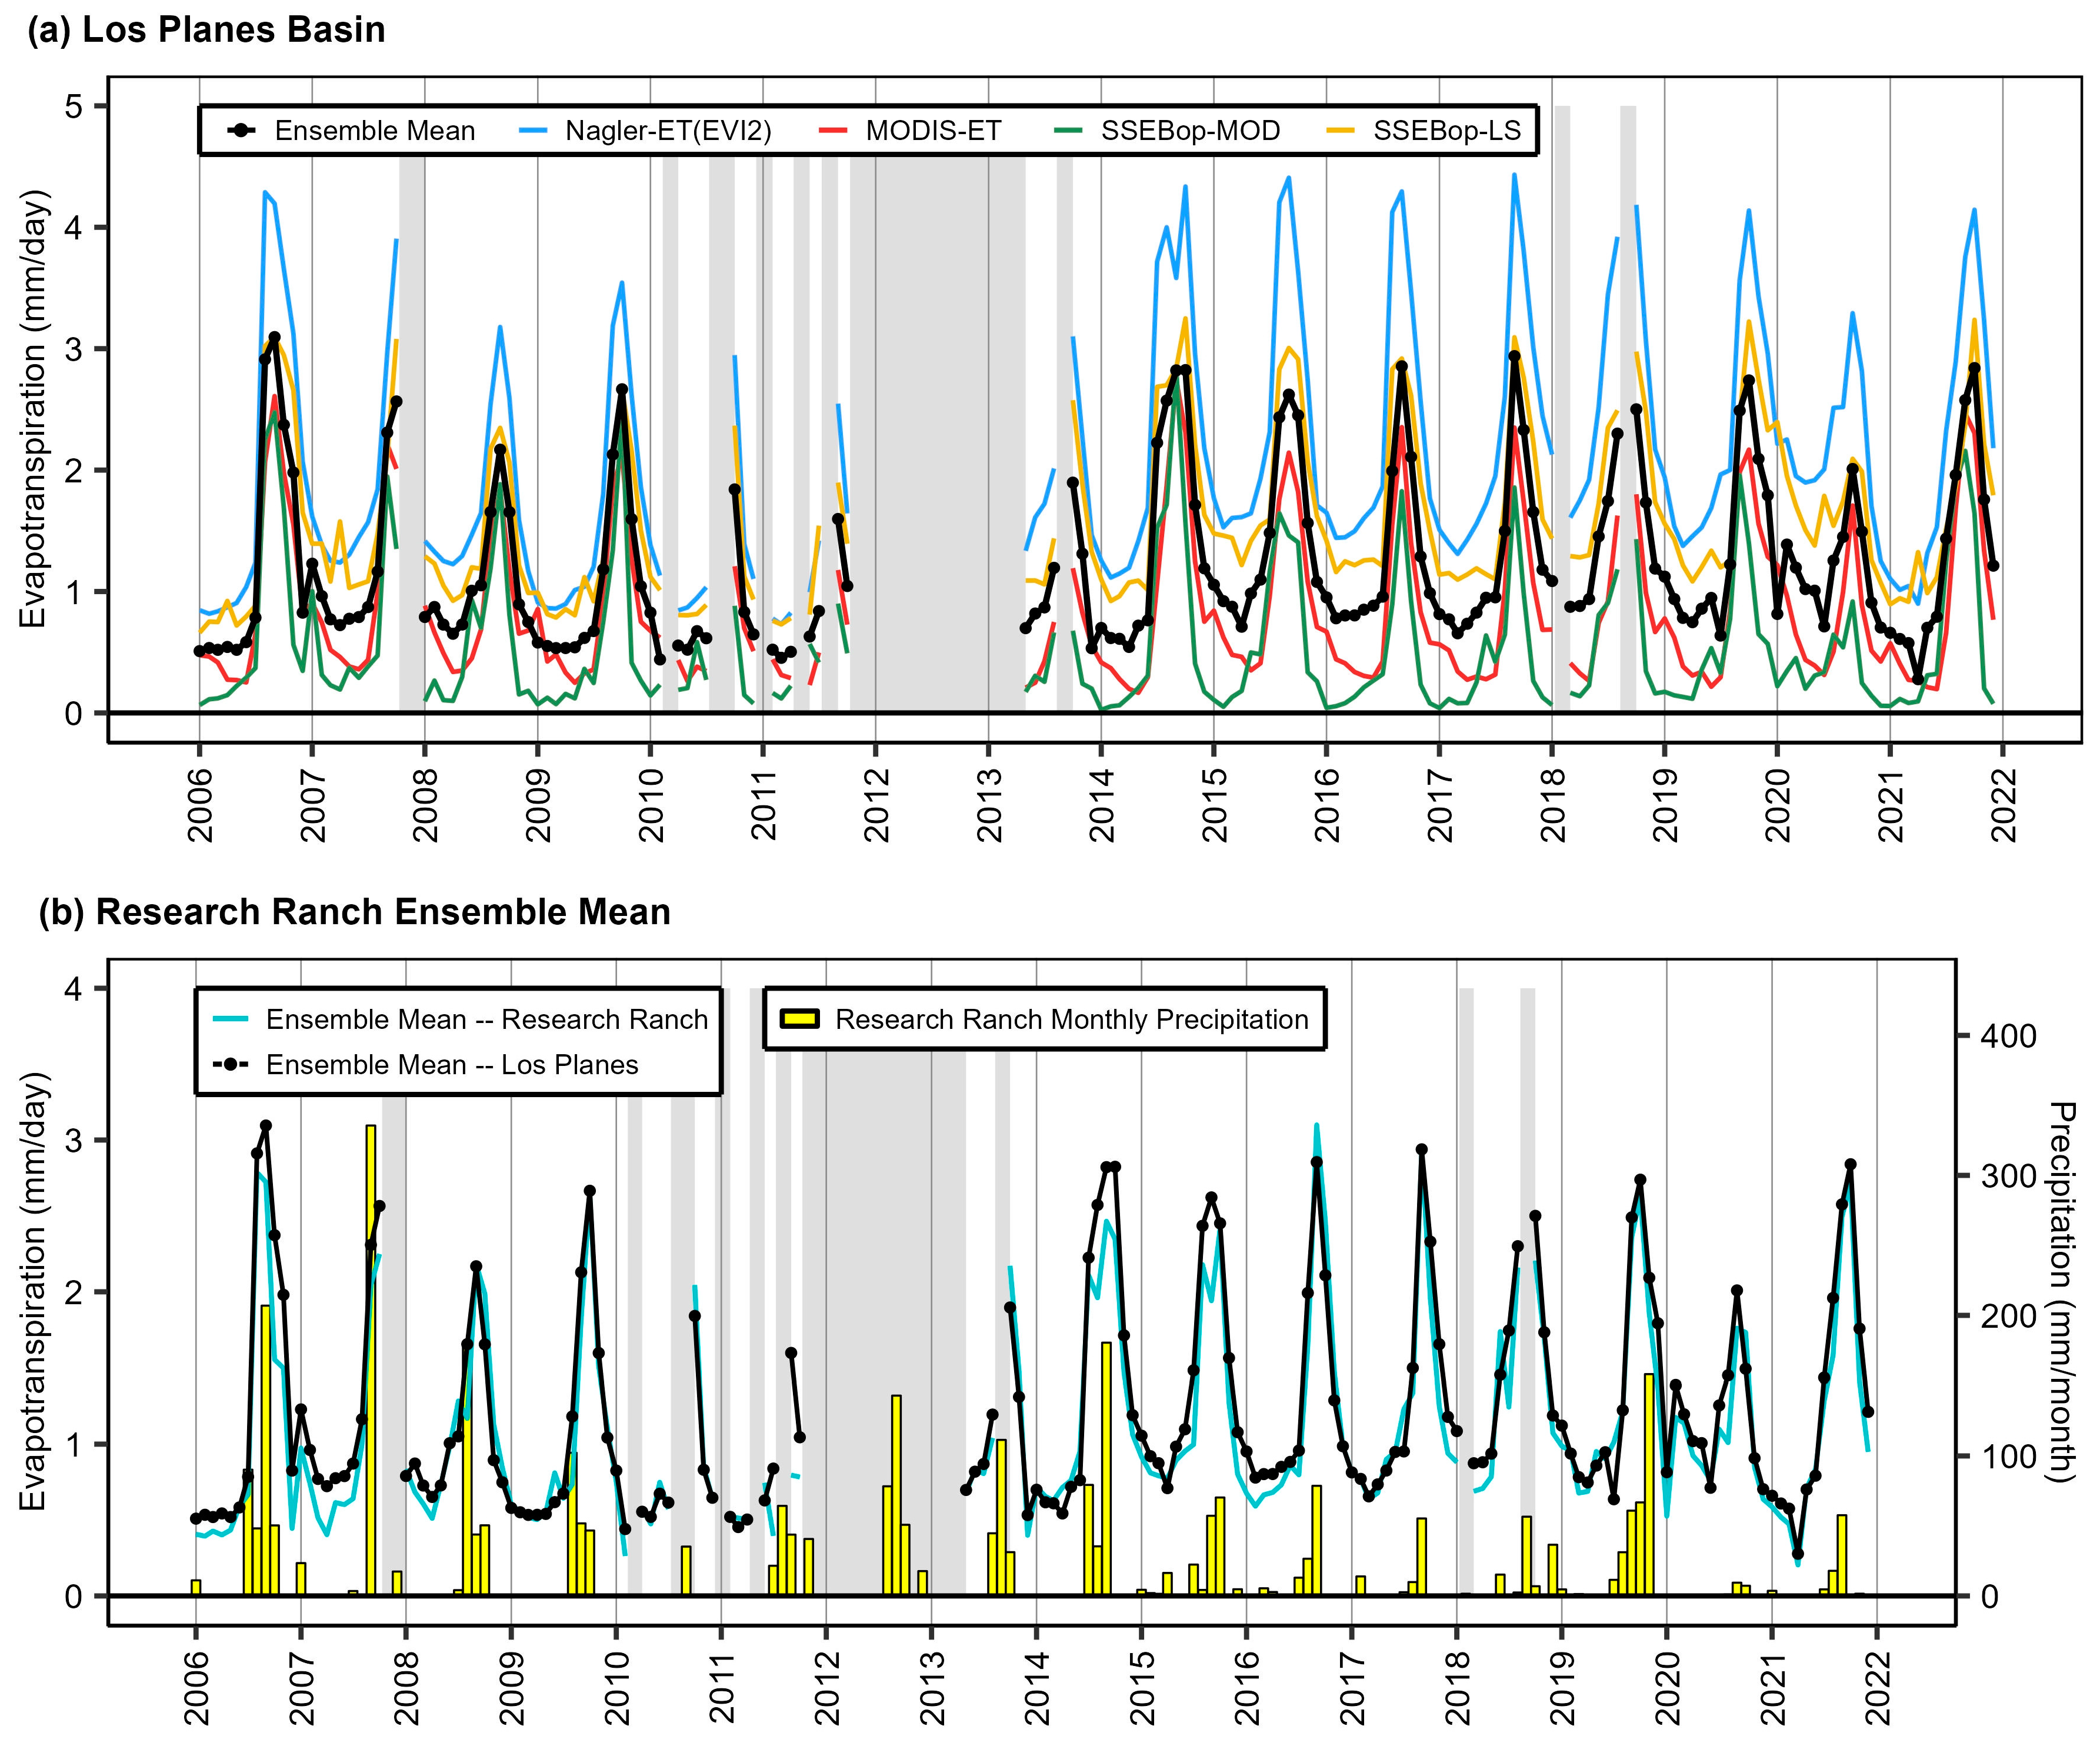Image resolution: width=2100 pixels, height=1746 pixels.
Task: Click the Ensemble Mean legend marker
Action: point(241,131)
